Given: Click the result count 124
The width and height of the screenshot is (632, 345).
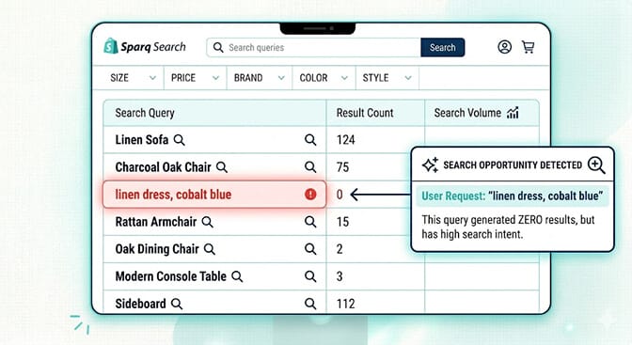Looking at the screenshot, I should click(x=346, y=140).
